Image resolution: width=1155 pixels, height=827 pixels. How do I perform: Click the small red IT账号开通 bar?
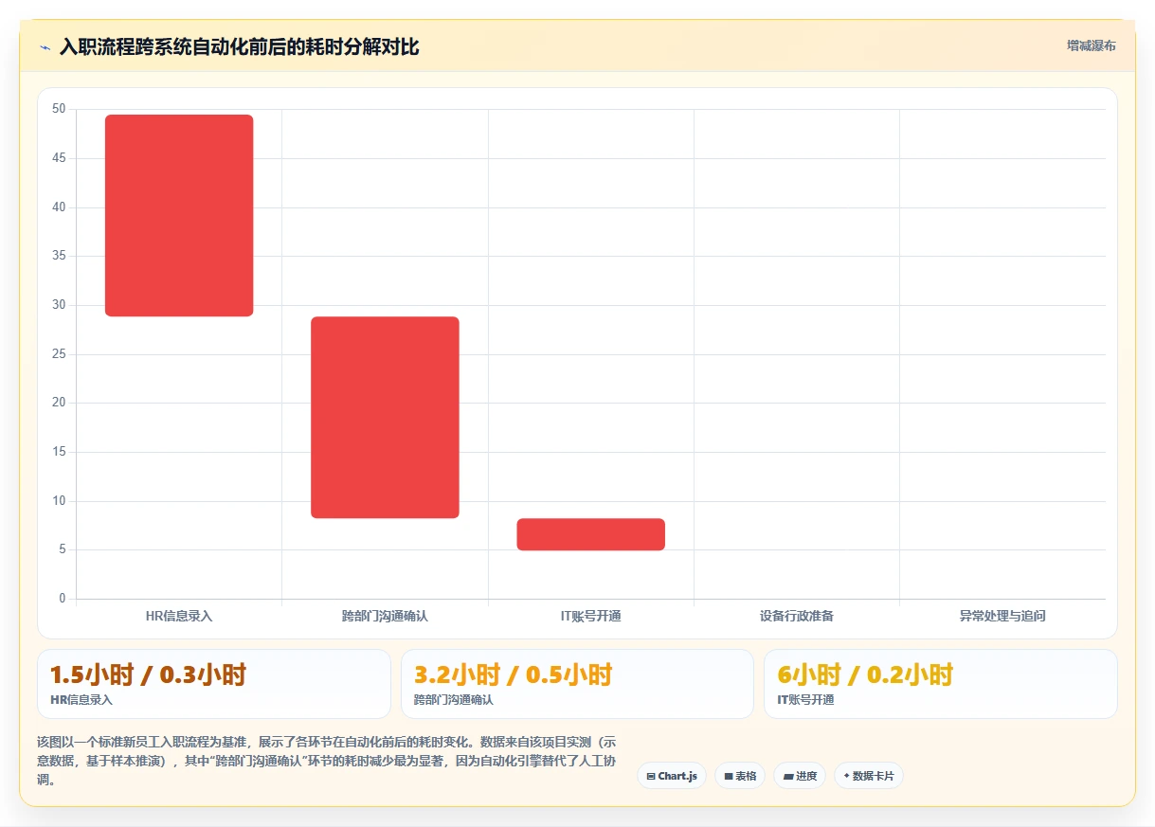pos(591,534)
